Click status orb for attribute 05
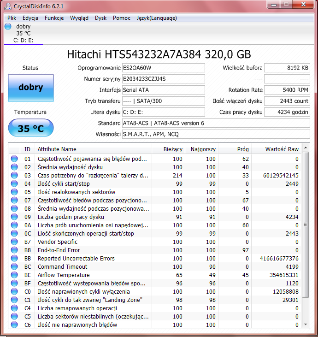Viewport: 318px width, 337px height. [x=14, y=192]
